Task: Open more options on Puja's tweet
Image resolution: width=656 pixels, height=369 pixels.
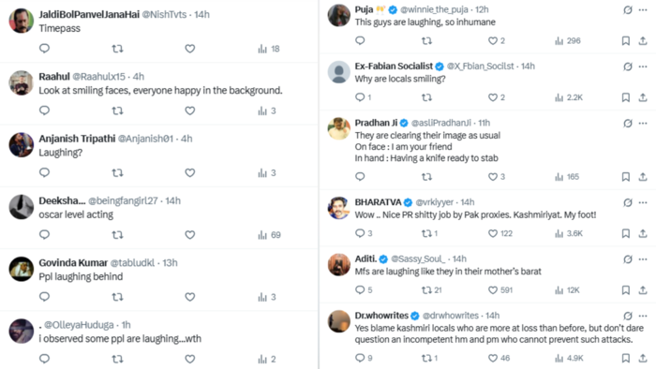Action: coord(643,10)
